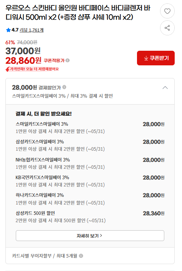Screen dimensions: 182x271
Task: Click the product title text
Action: pos(78,13)
